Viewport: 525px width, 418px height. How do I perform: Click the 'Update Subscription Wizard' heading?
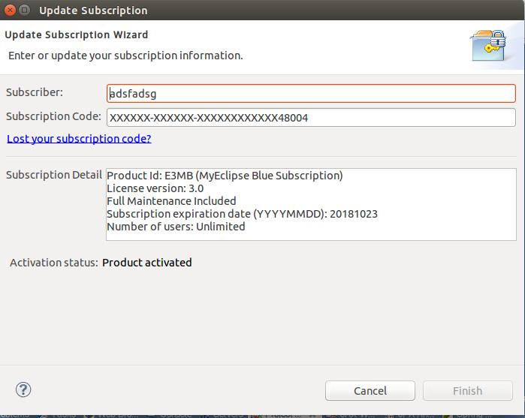point(77,35)
